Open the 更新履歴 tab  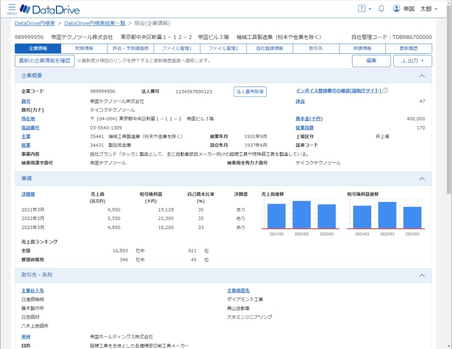(408, 49)
